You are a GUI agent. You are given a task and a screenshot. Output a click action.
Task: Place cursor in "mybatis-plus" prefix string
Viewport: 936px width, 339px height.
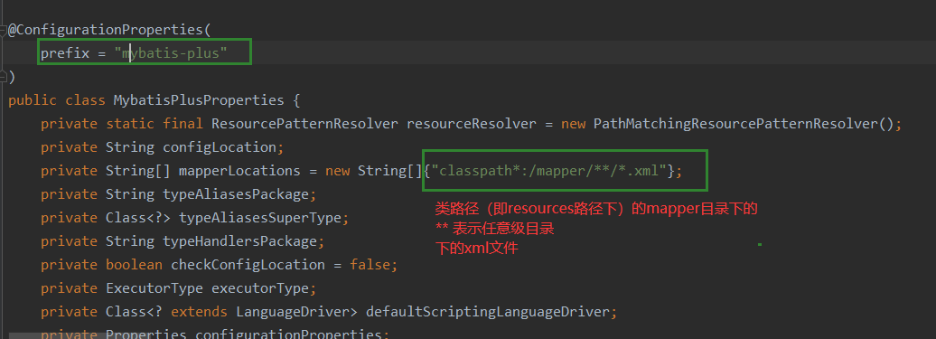tap(172, 53)
